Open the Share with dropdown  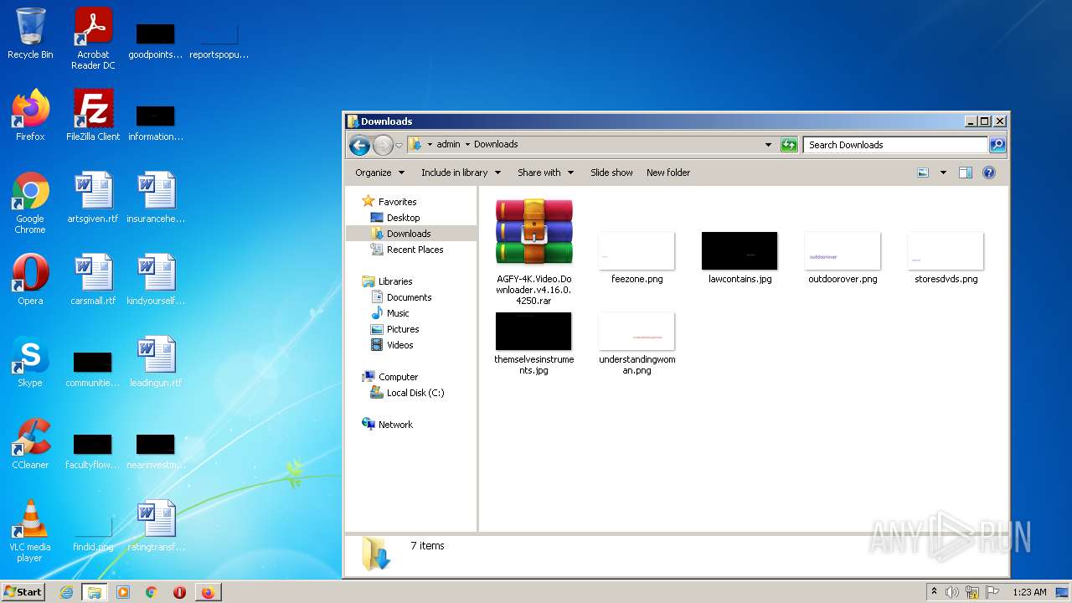[545, 173]
